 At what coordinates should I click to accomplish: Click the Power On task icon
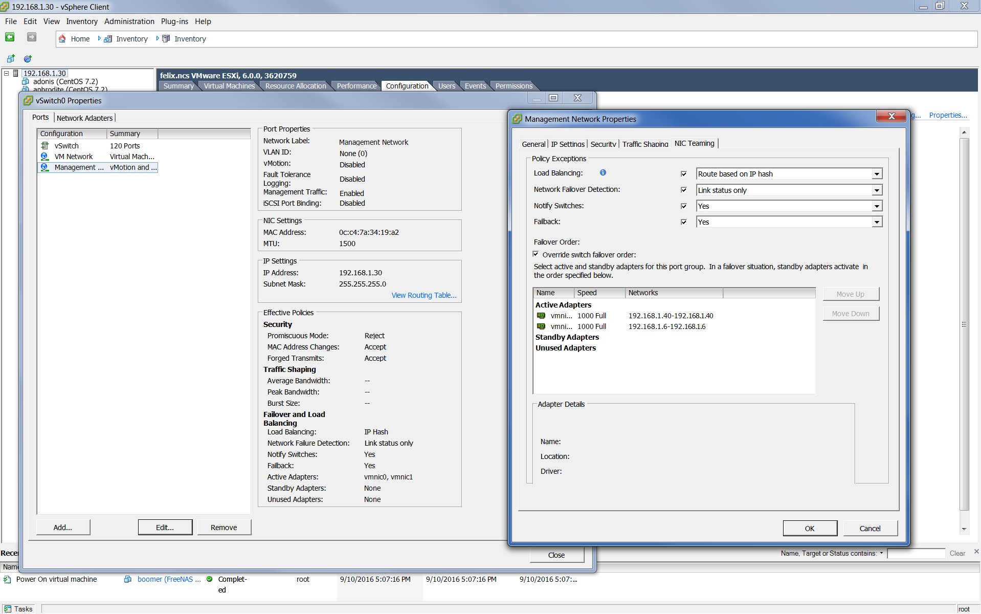[x=7, y=579]
